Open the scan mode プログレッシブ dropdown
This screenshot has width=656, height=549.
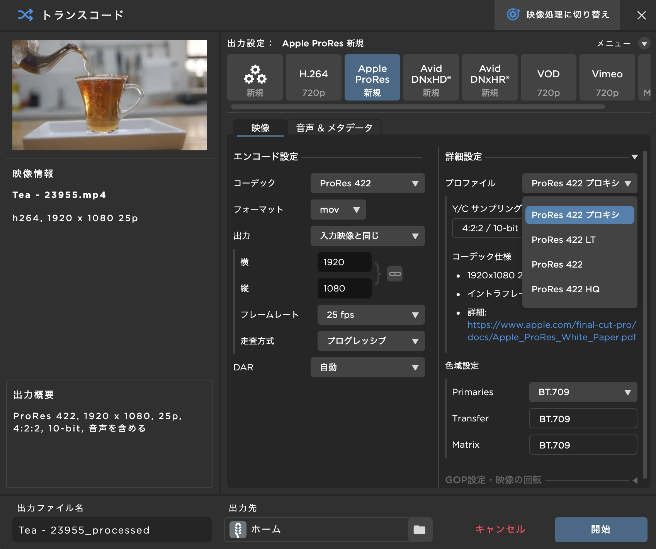coord(371,341)
